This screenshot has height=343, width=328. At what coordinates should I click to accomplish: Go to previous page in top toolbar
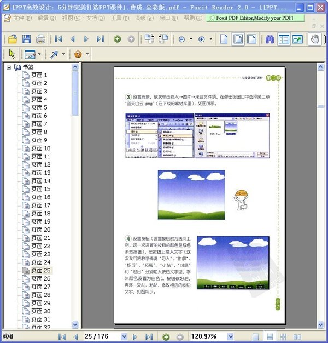tap(73, 39)
